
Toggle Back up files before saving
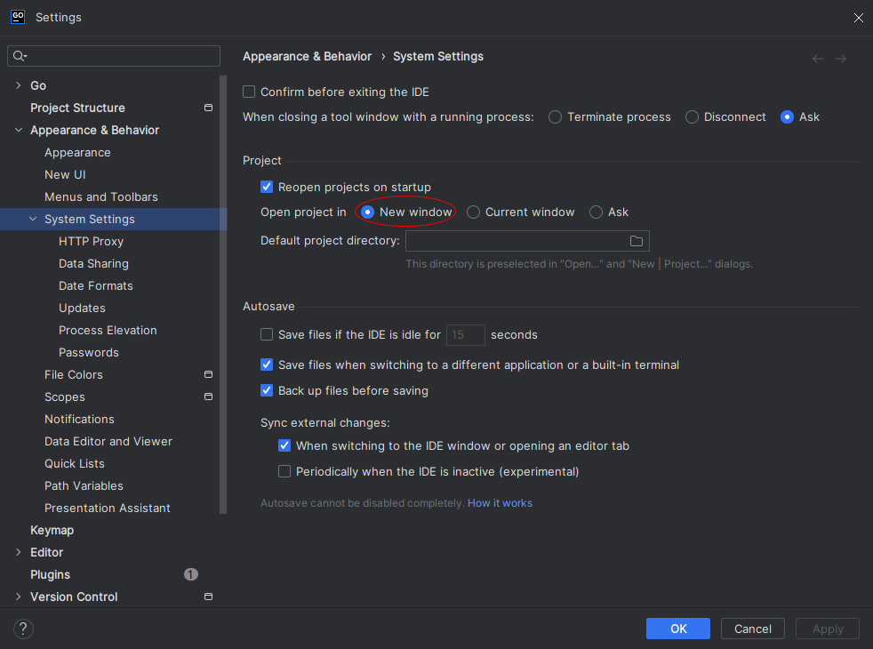click(x=267, y=390)
